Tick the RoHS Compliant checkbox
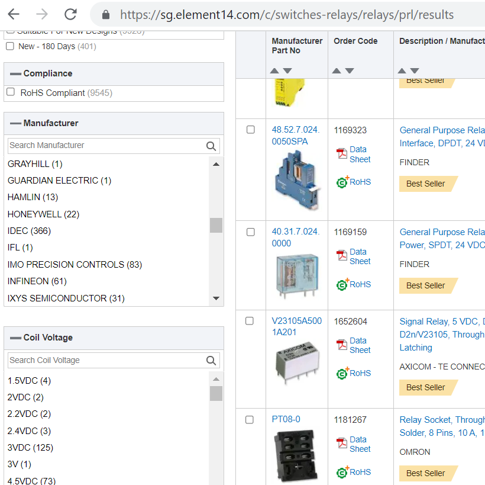Viewport: 485px width, 485px height. (11, 92)
